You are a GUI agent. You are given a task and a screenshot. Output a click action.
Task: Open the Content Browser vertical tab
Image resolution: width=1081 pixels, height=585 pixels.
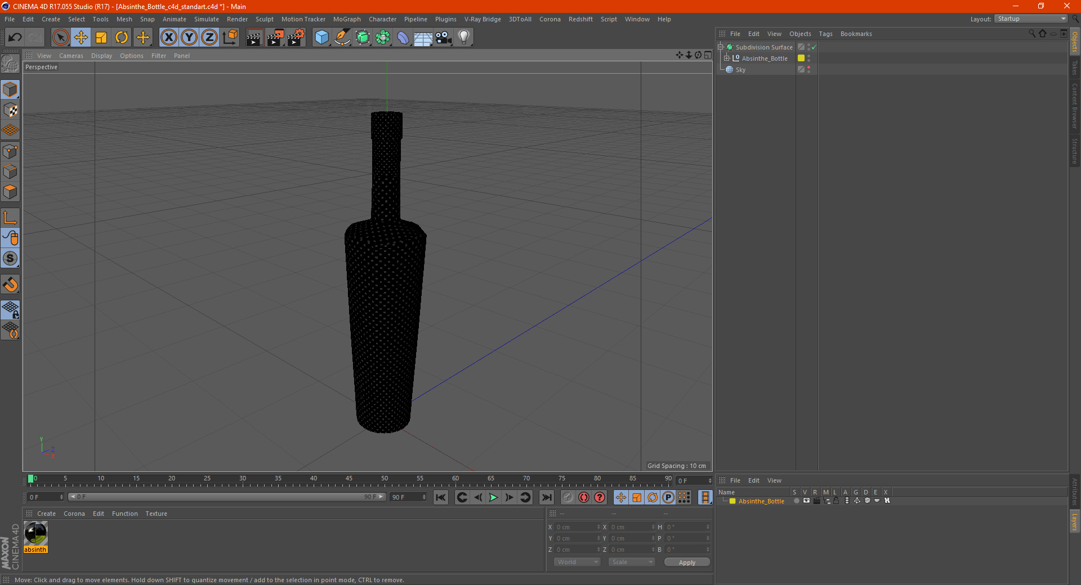[x=1074, y=106]
